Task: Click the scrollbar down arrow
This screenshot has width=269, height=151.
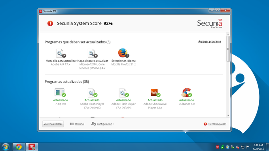Action: (228, 116)
